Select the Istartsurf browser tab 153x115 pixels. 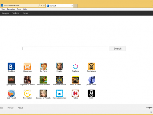[60, 6]
